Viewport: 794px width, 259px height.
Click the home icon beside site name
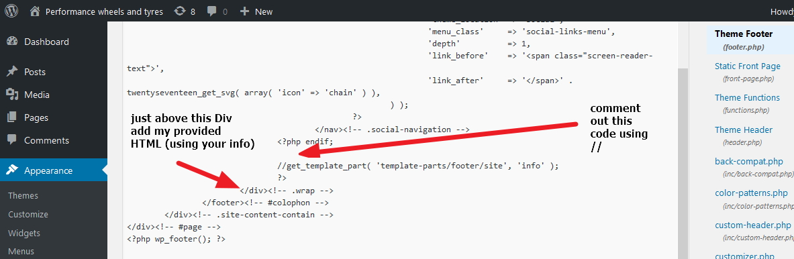(x=34, y=11)
